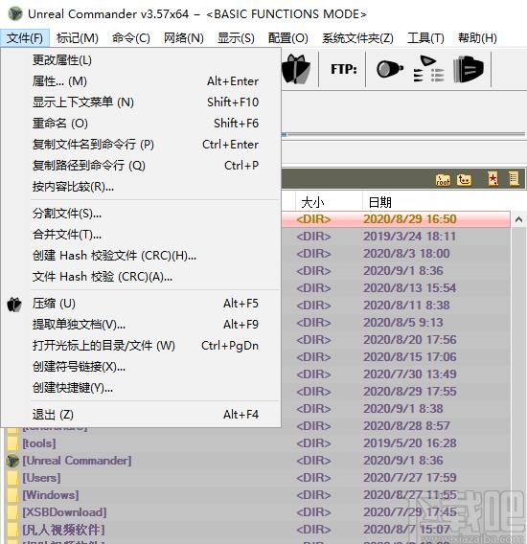
Task: Click the Unreal Commander folder icon
Action: click(x=12, y=461)
